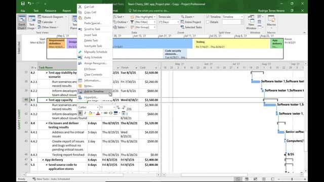
Task: Click the Bold button in mini toolbar
Action: click(80, 113)
